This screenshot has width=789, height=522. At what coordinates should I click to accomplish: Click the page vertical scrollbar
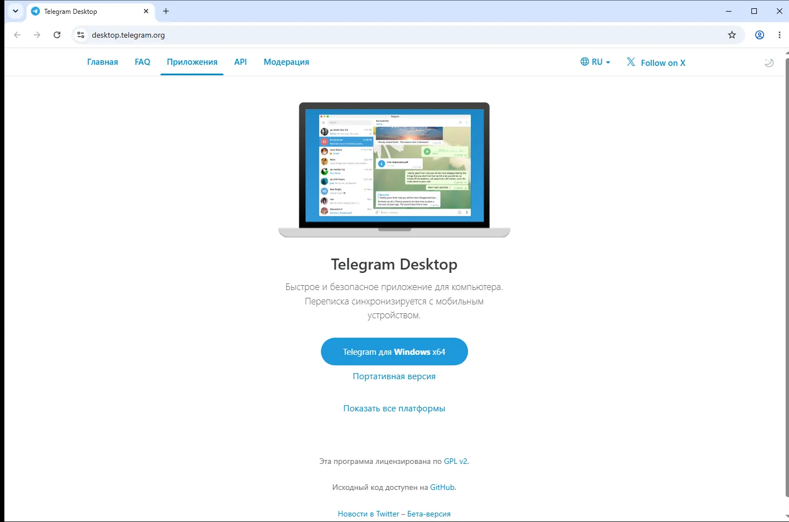(x=787, y=277)
